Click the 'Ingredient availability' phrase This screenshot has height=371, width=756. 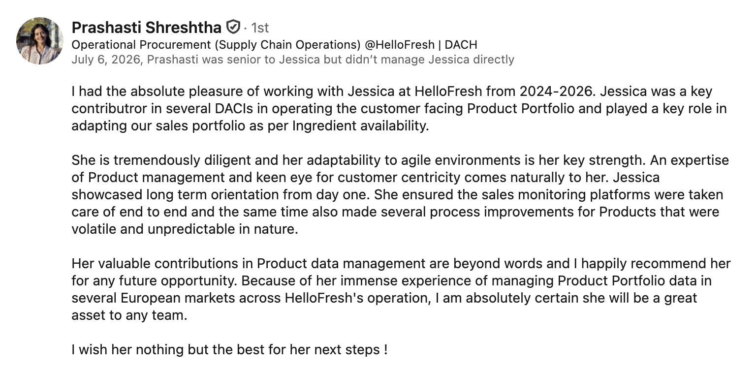(x=361, y=125)
